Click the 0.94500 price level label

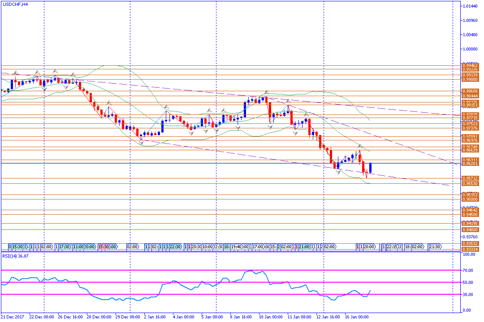click(x=470, y=215)
